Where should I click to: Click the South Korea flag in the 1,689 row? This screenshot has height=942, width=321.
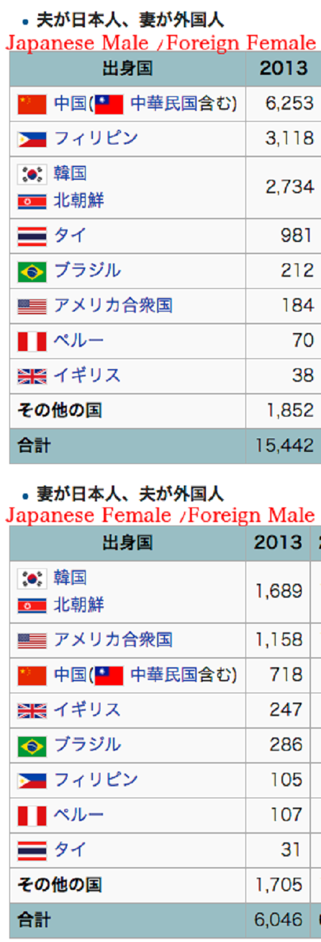(32, 578)
